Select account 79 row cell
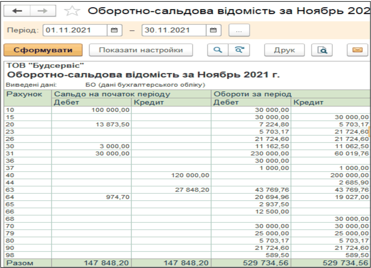Viewport: 371px width, 268px height. pos(28,233)
